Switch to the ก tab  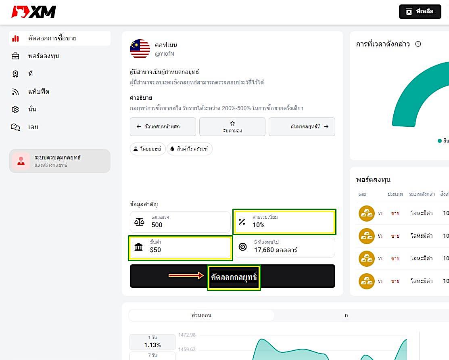coord(346,315)
